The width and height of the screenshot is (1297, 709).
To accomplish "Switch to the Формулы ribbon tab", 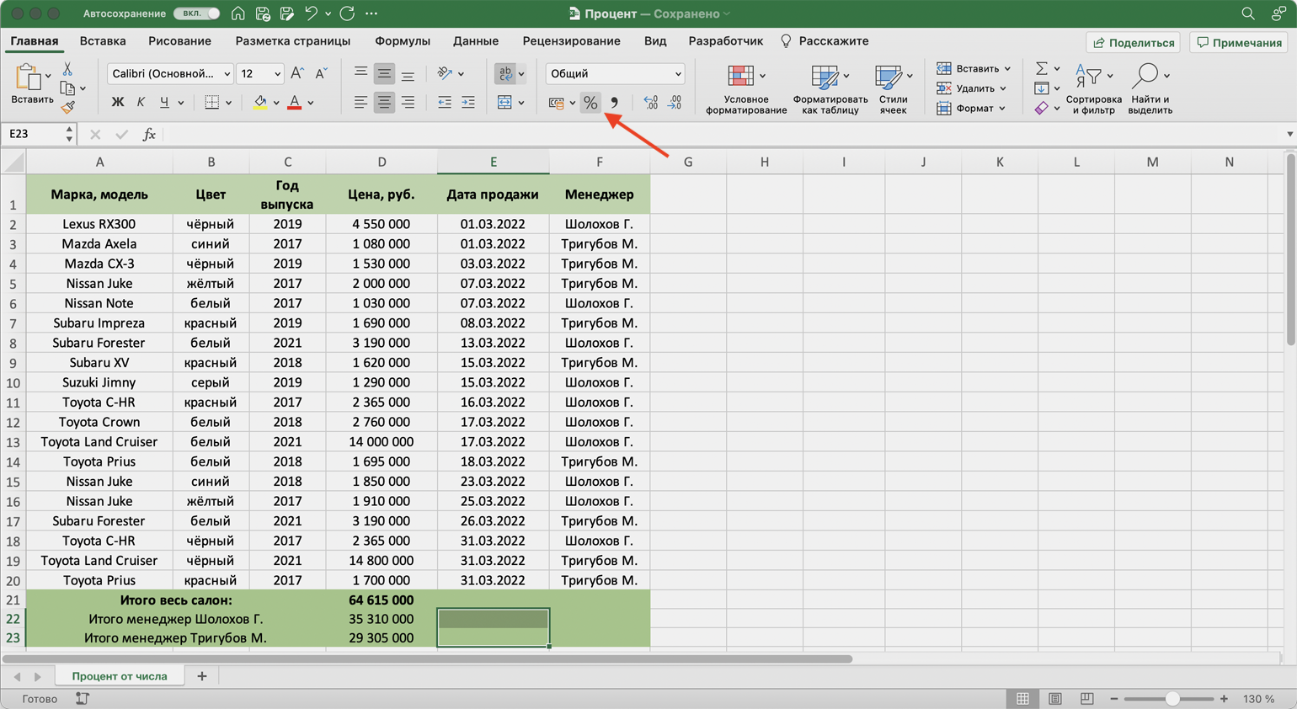I will [x=402, y=41].
